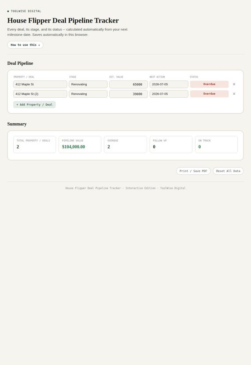Image resolution: width=251 pixels, height=365 pixels.
Task: Click Print / Save PDF button
Action: click(x=193, y=171)
